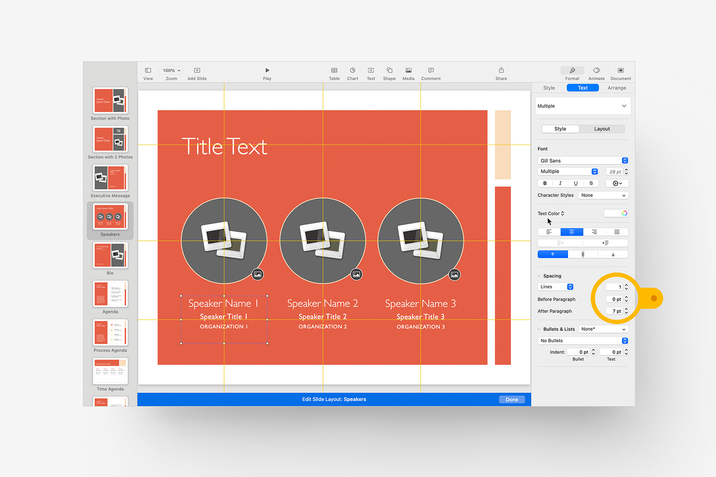Switch to the Arrange tab
Image resolution: width=716 pixels, height=477 pixels.
click(616, 87)
